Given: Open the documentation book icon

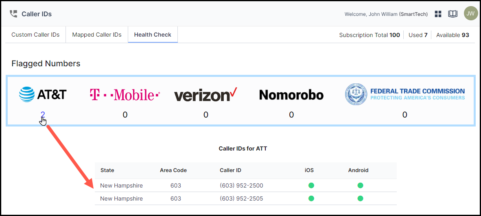Looking at the screenshot, I should pyautogui.click(x=453, y=14).
